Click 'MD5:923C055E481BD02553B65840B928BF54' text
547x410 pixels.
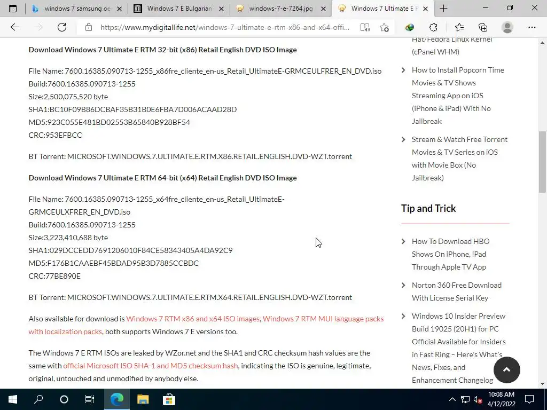click(x=109, y=122)
